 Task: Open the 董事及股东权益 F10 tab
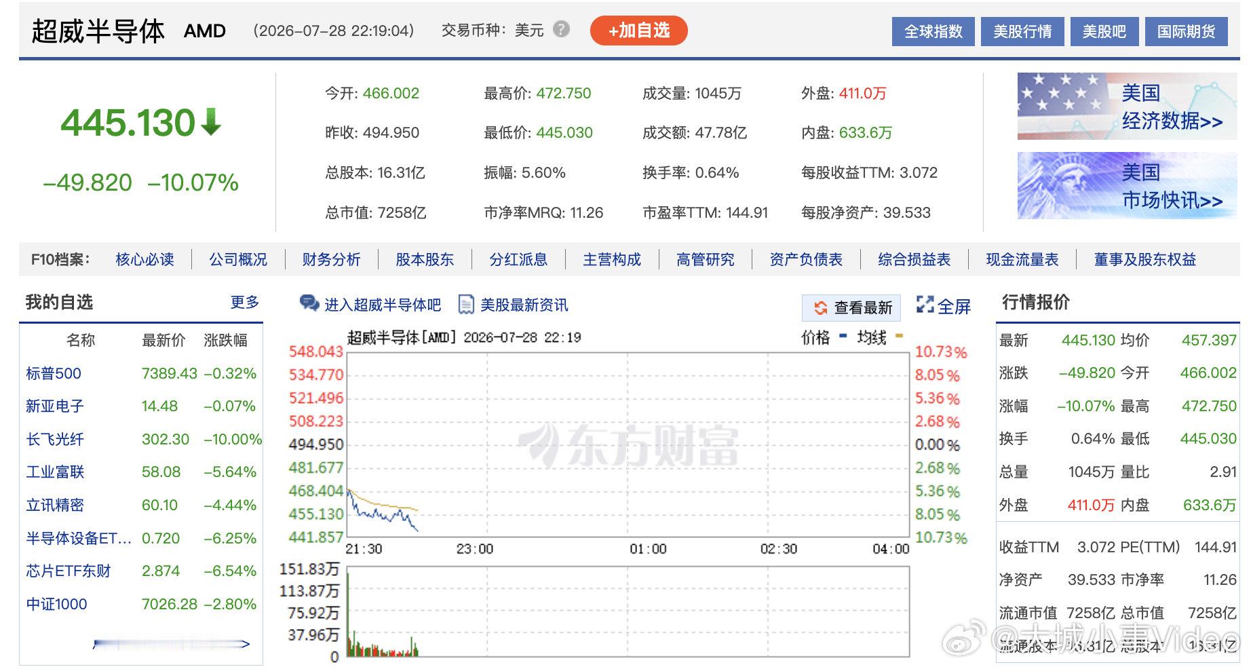tap(1145, 259)
